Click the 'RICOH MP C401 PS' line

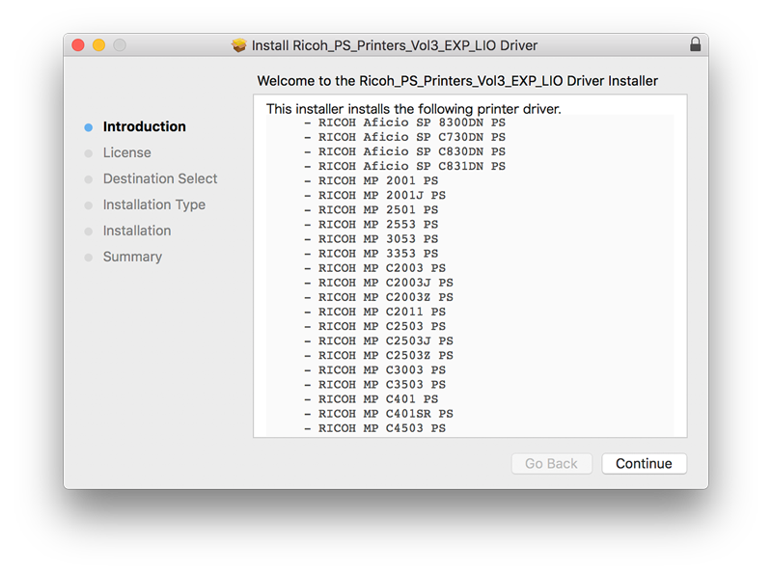372,399
